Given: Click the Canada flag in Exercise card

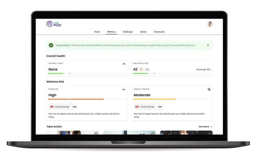Looking at the screenshot, I should (x=52, y=107).
